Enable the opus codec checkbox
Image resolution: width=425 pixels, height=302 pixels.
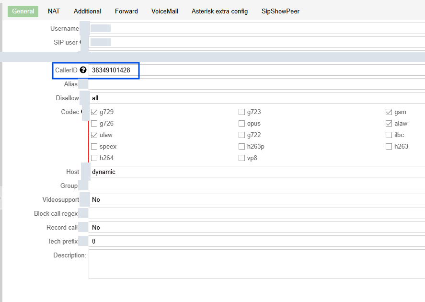point(241,124)
